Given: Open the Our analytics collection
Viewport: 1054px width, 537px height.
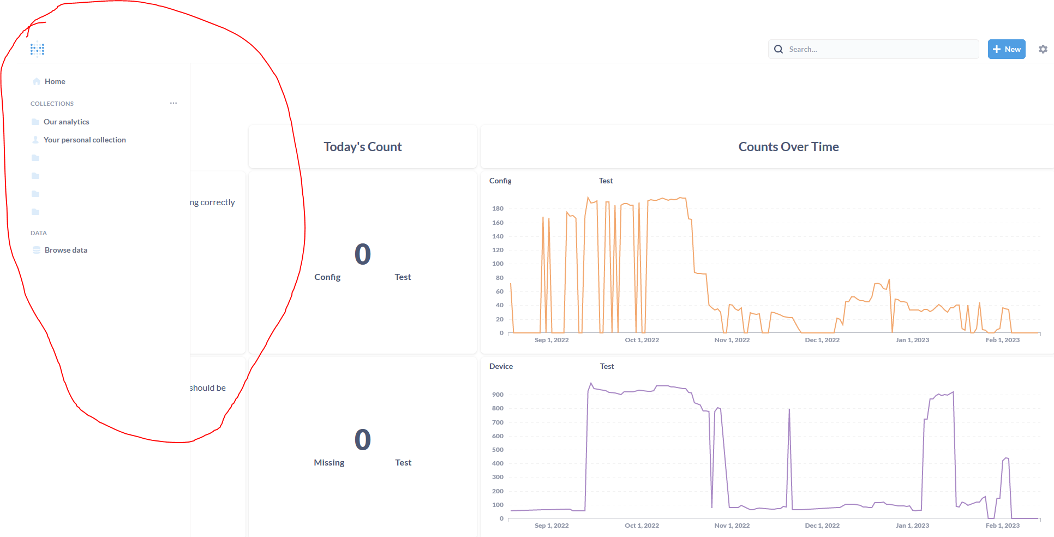Looking at the screenshot, I should pos(66,122).
